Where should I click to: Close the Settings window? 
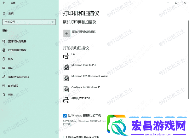(185, 3)
